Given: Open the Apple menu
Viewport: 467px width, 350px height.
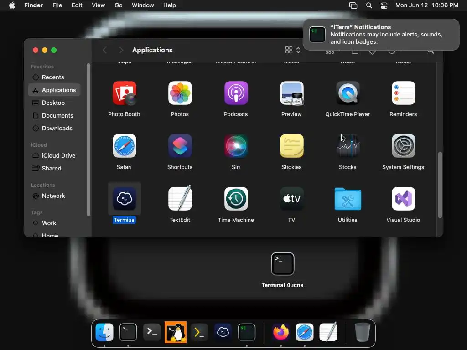Looking at the screenshot, I should coord(12,5).
